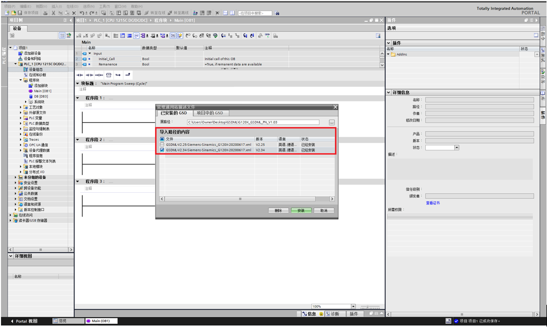Click the browse (...) button next to source path
The height and width of the screenshot is (327, 547).
coord(332,122)
